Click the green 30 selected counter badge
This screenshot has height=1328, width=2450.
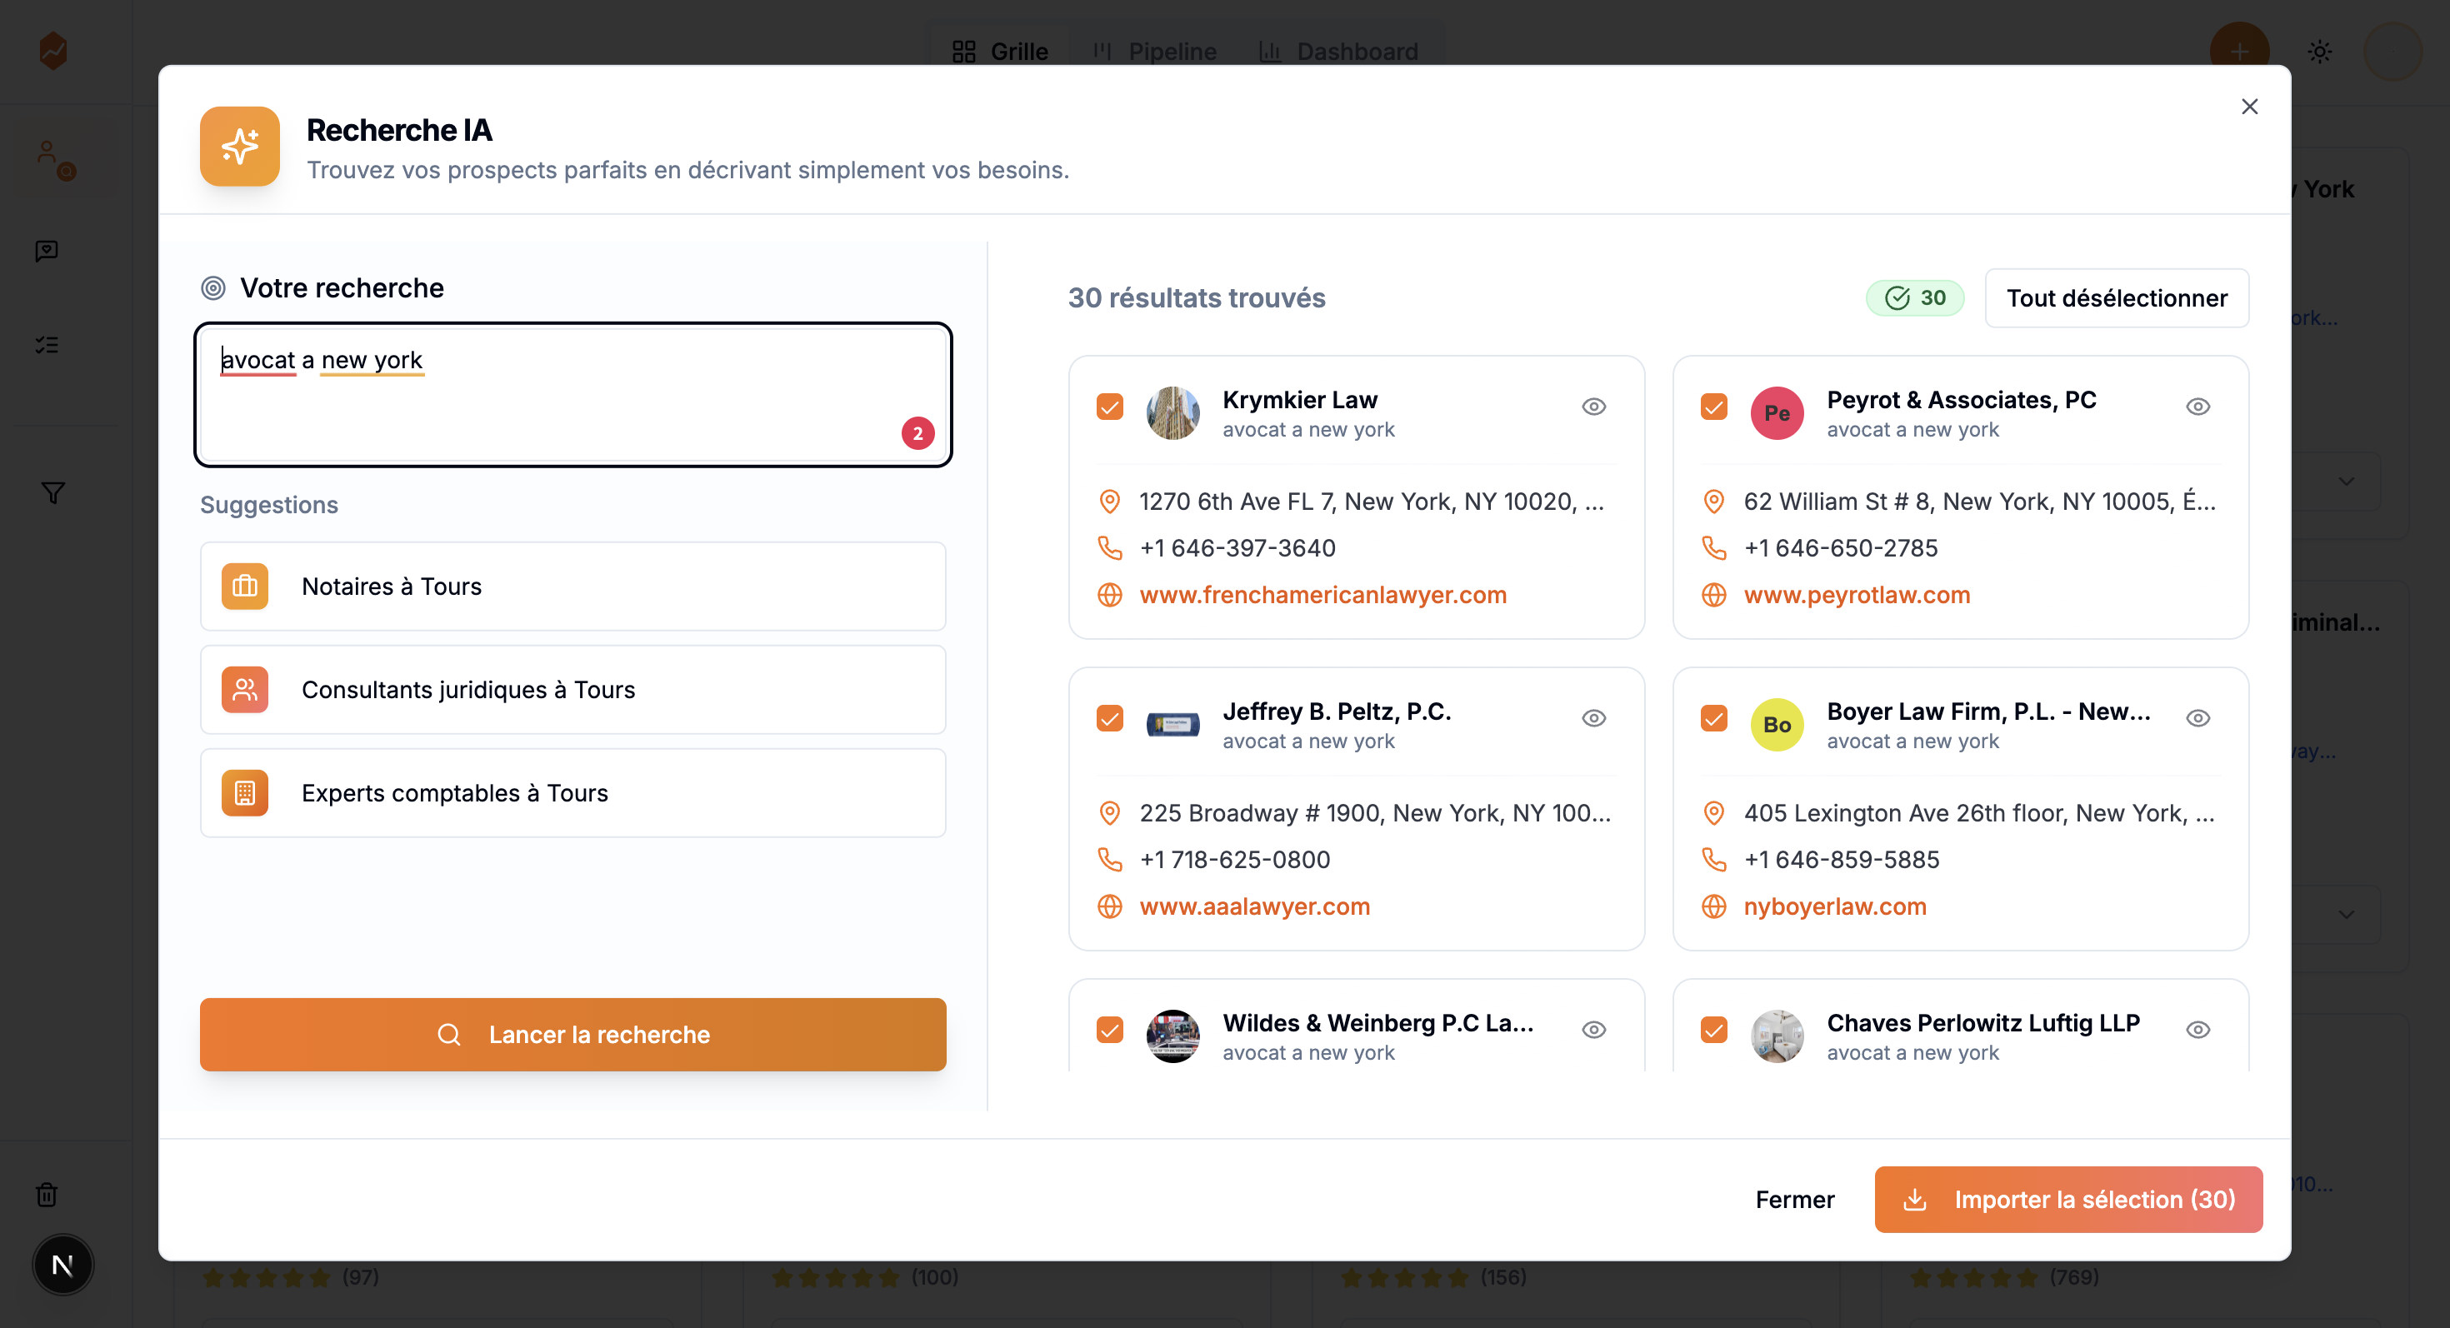click(1914, 298)
